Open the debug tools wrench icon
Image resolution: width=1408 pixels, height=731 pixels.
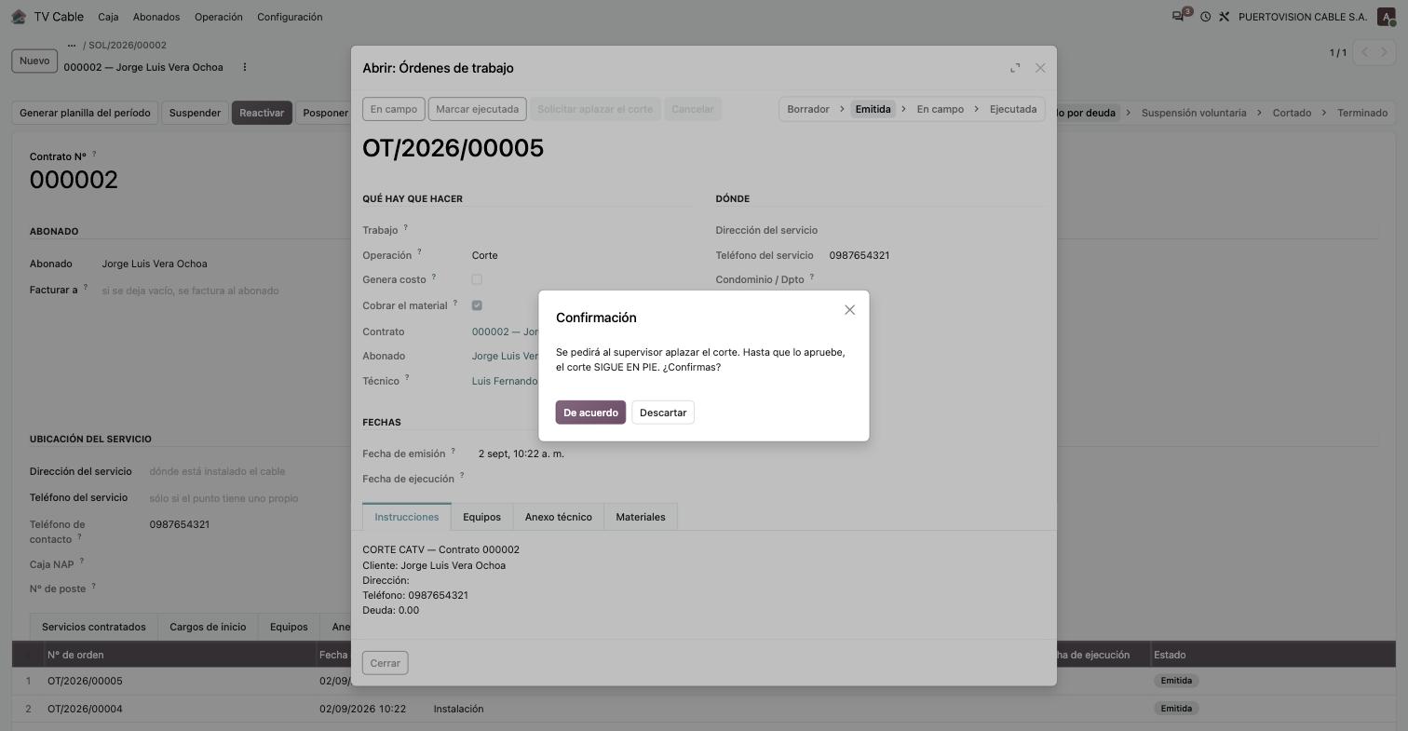click(1225, 17)
